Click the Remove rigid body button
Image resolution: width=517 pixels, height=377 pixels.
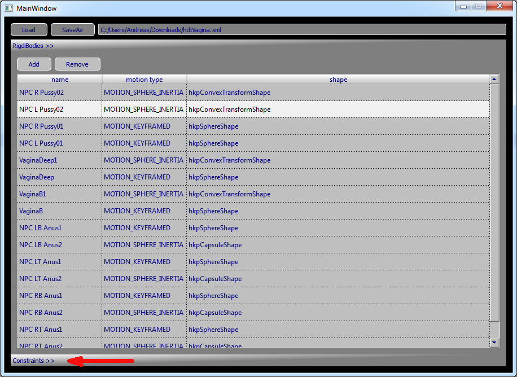tap(77, 64)
